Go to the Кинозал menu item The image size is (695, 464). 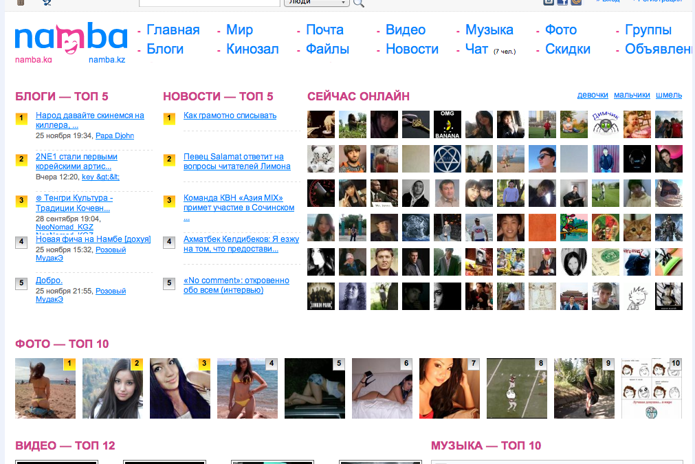(252, 49)
